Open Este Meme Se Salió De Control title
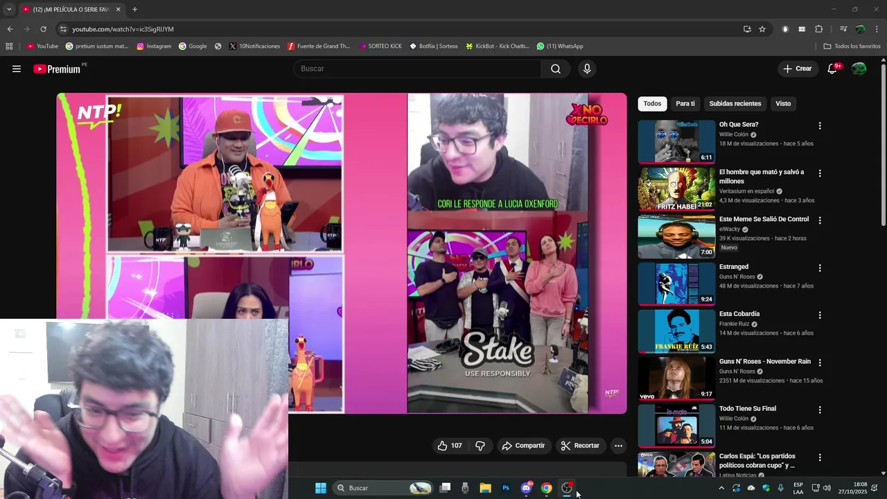887x499 pixels. [764, 219]
